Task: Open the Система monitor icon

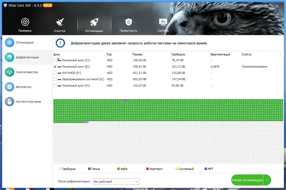Action: 163,22
